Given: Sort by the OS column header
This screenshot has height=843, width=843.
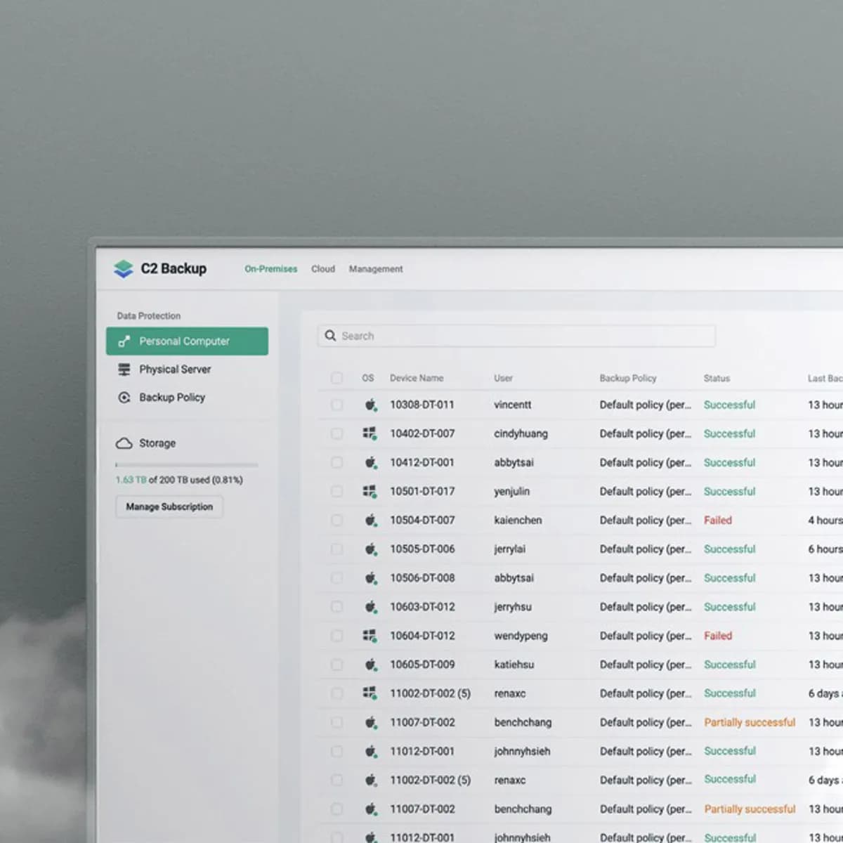Looking at the screenshot, I should click(x=368, y=378).
